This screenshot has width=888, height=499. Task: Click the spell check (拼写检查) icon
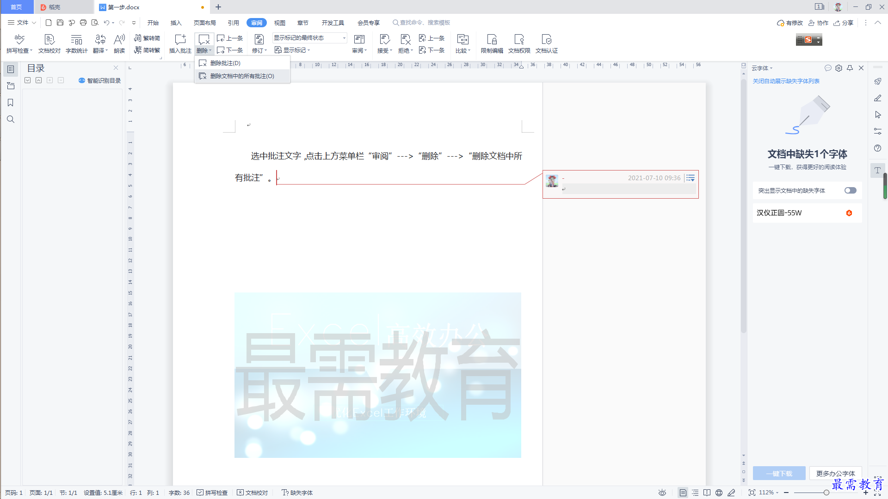coord(19,39)
